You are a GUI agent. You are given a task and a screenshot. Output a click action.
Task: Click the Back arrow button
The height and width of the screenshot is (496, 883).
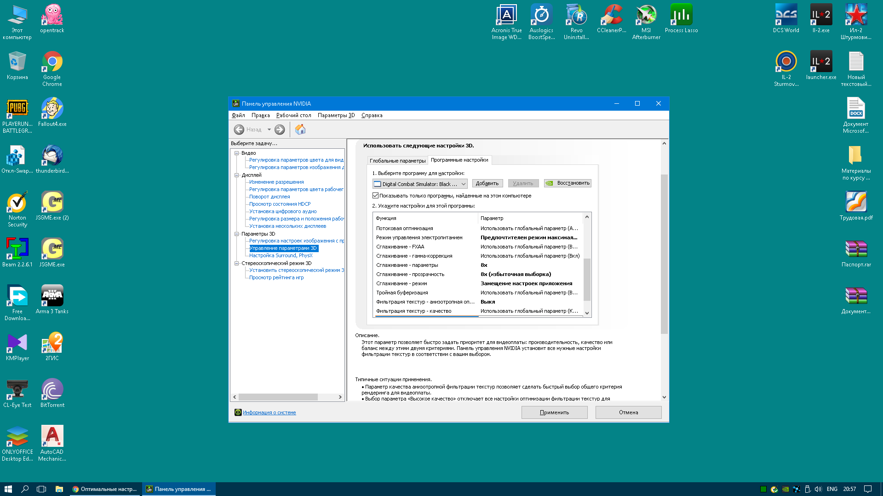[x=239, y=130]
